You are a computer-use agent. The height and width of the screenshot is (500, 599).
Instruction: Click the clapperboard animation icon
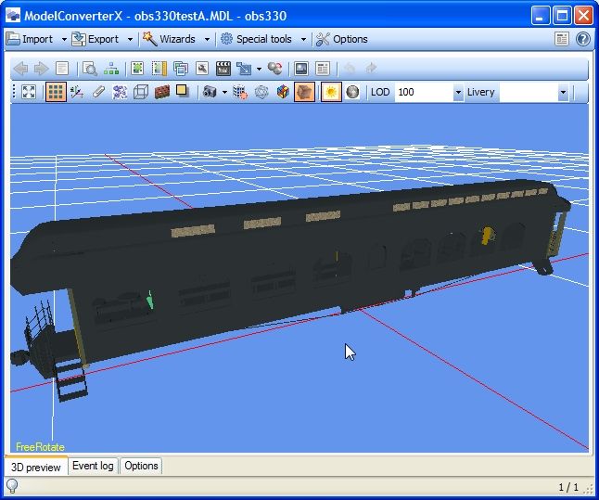point(223,69)
